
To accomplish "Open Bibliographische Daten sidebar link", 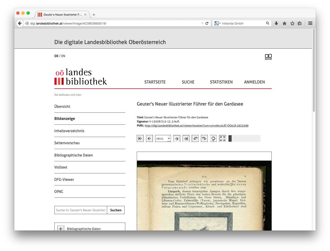I will coord(74,155).
